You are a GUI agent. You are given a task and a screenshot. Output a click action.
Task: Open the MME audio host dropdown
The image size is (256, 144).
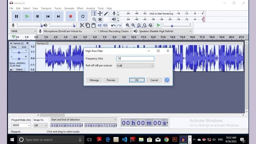point(24,31)
